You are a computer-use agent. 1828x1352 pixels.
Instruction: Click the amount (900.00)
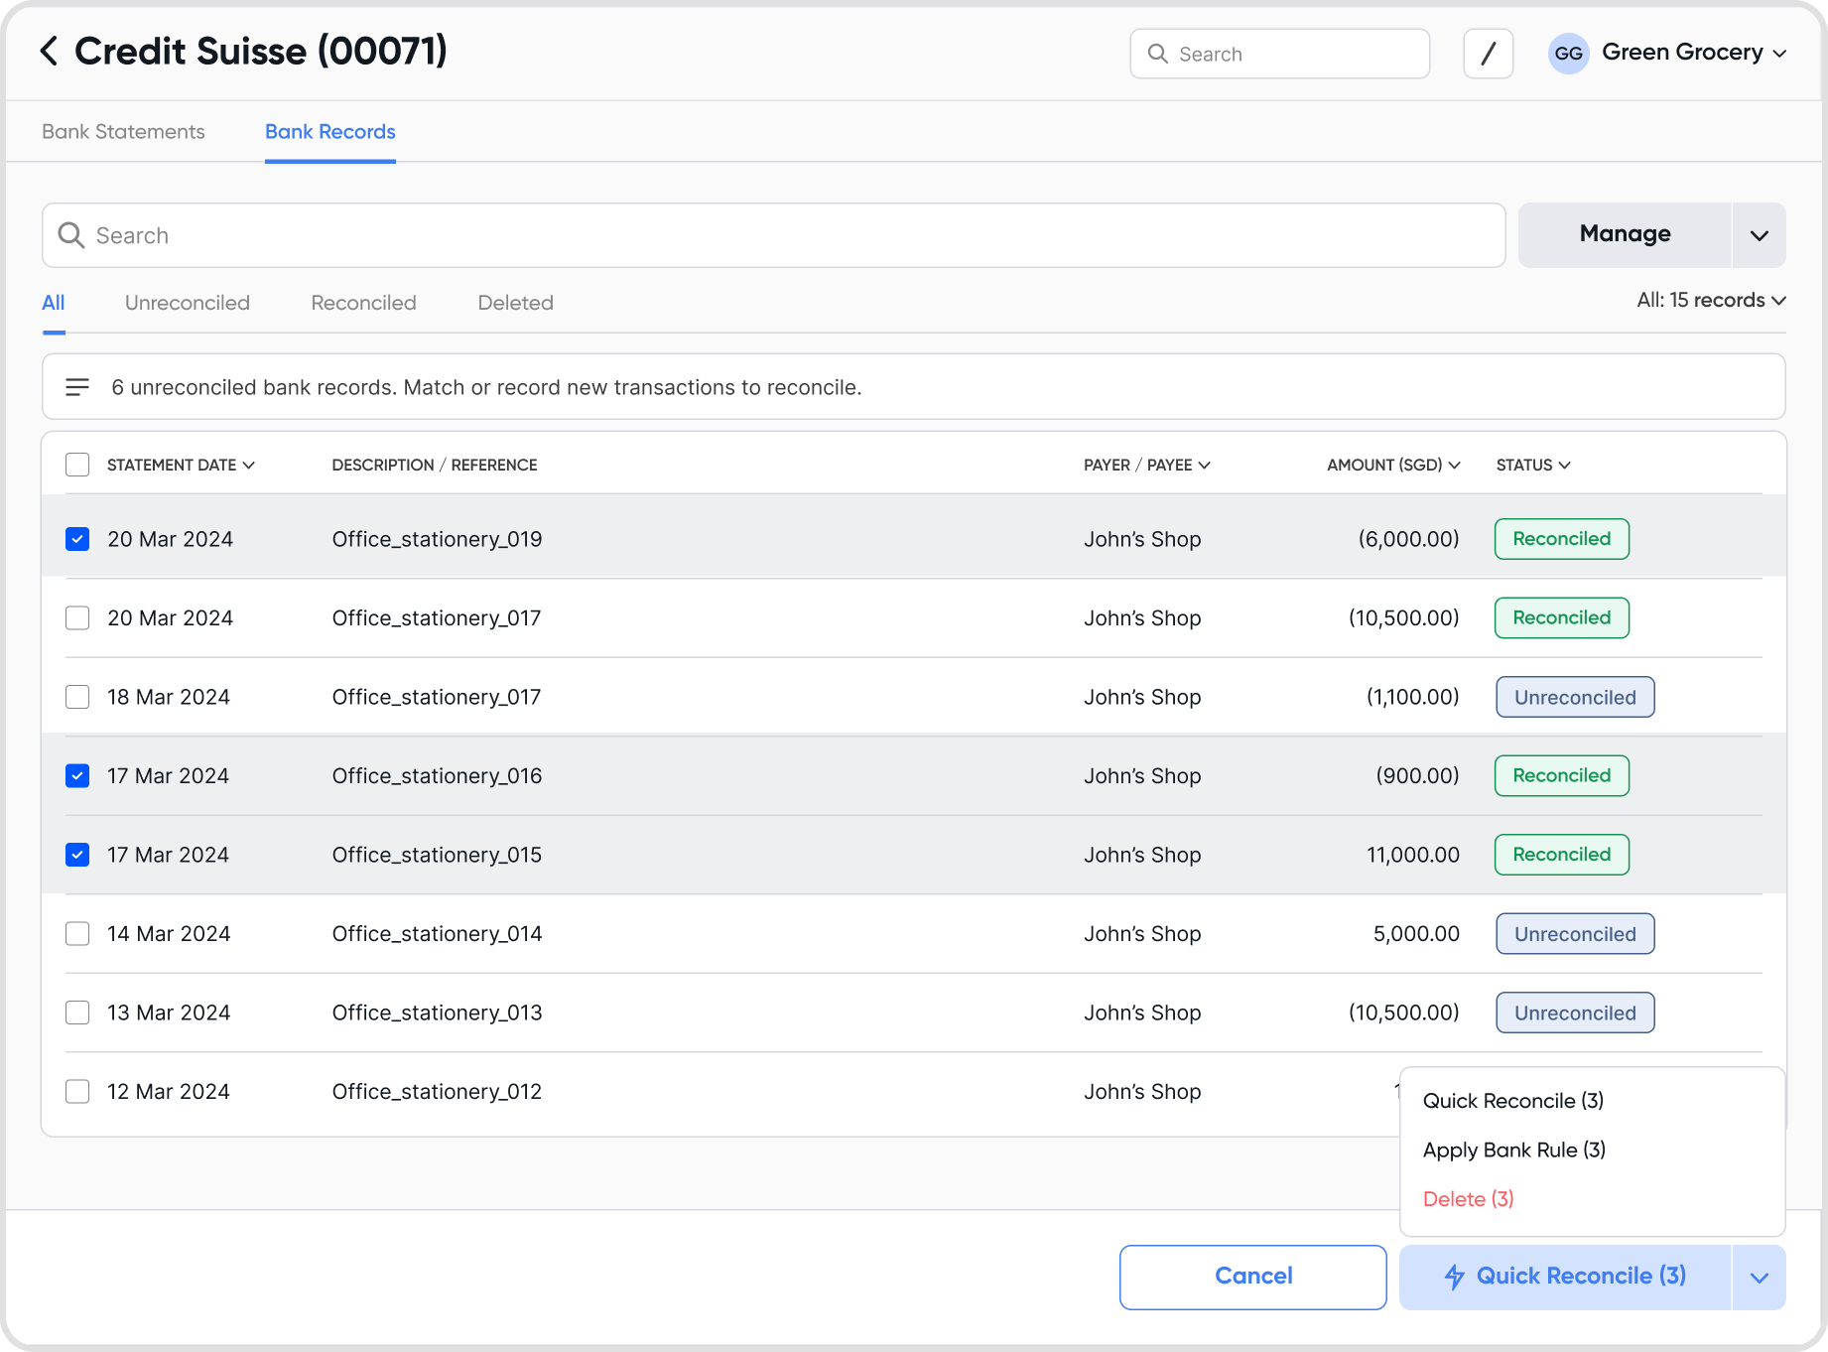(x=1417, y=776)
